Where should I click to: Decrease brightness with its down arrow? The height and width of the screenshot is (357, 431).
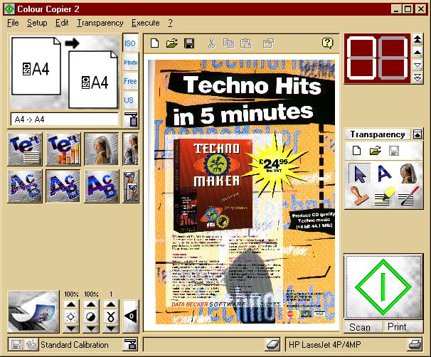tap(71, 328)
